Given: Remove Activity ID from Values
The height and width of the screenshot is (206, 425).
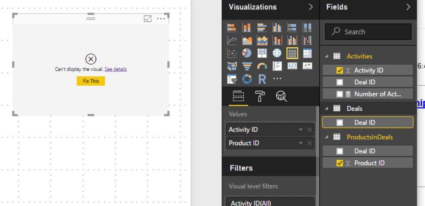Looking at the screenshot, I should coord(309,130).
